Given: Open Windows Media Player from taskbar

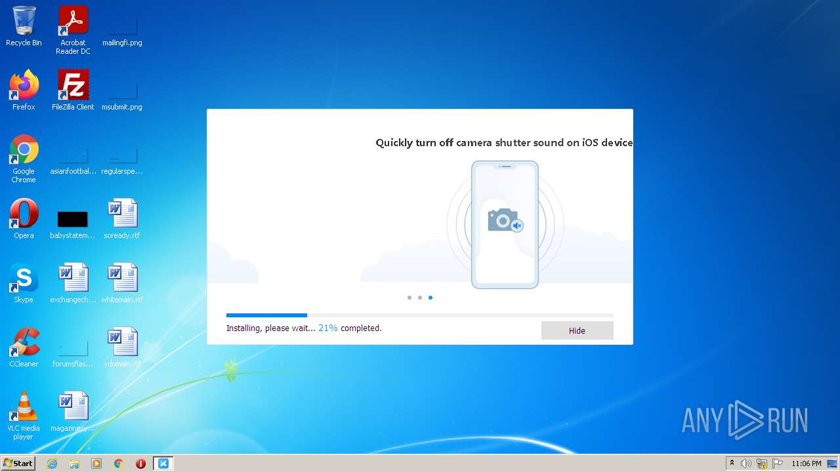Looking at the screenshot, I should (96, 463).
